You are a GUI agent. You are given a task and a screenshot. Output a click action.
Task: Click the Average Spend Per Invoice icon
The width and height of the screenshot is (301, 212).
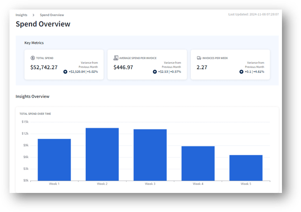coord(116,58)
